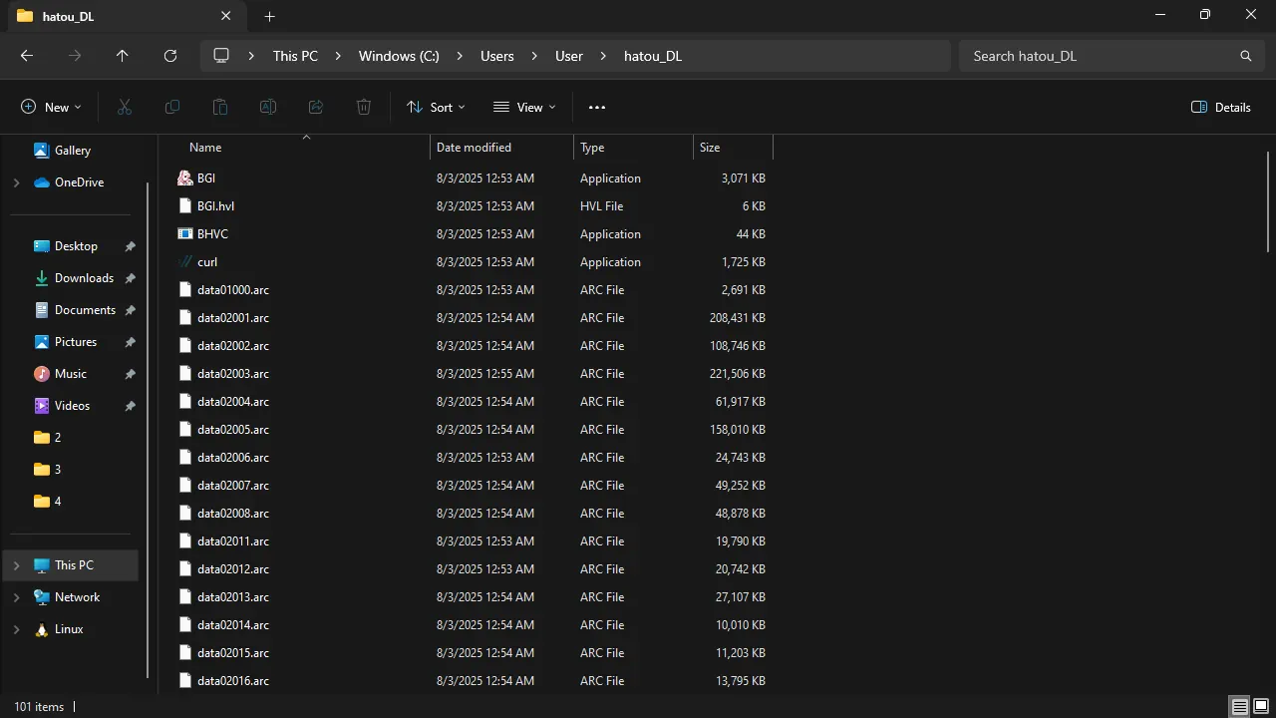Click the file list vertical scrollbar

pos(1268,201)
